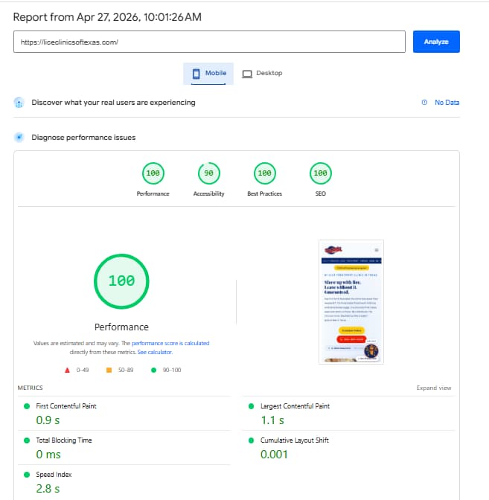This screenshot has width=489, height=500.
Task: Click the Accessibility label
Action: 209,193
